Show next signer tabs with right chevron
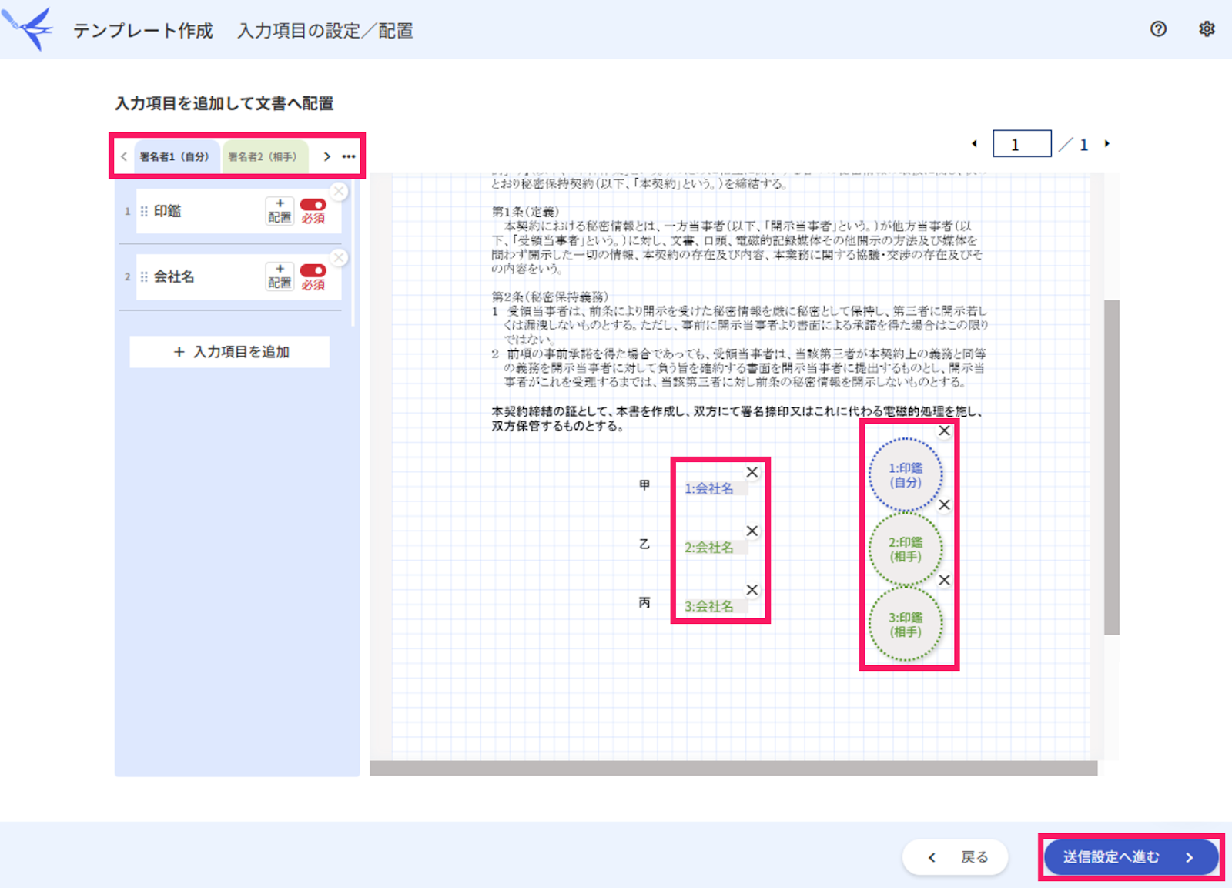 pos(326,156)
